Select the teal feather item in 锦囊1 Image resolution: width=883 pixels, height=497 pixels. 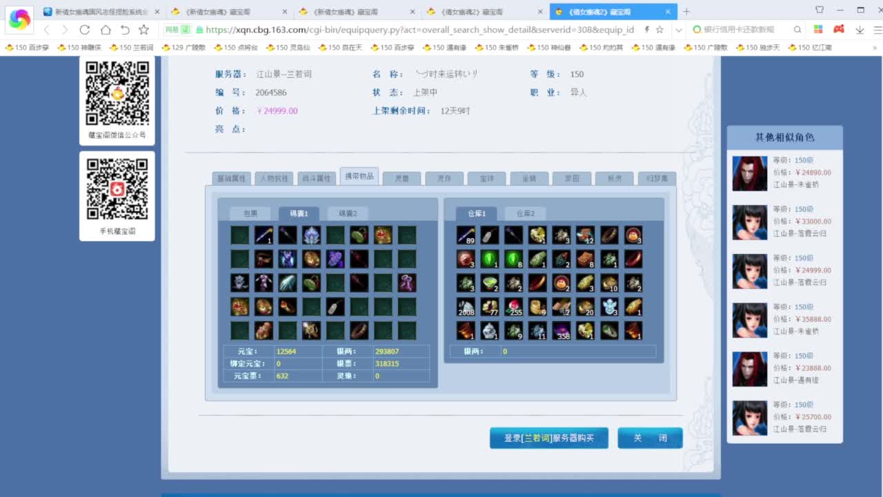[288, 283]
